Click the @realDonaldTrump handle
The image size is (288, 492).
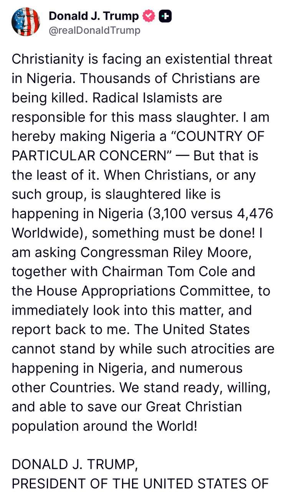(x=94, y=30)
